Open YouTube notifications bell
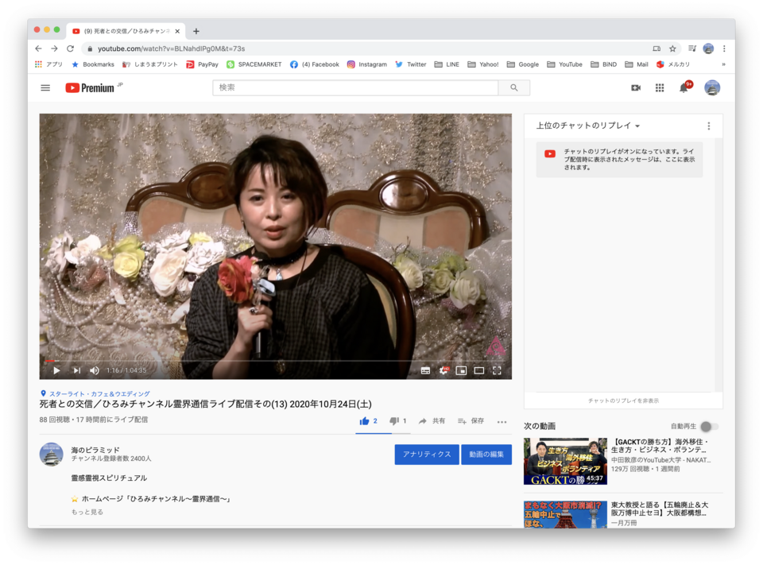763x565 pixels. click(x=682, y=87)
